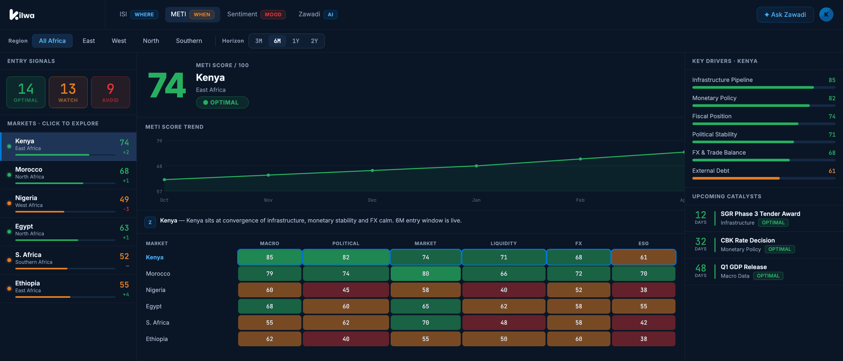This screenshot has height=361, width=843.
Task: Click the Fiscal Position driver label
Action: click(x=712, y=116)
